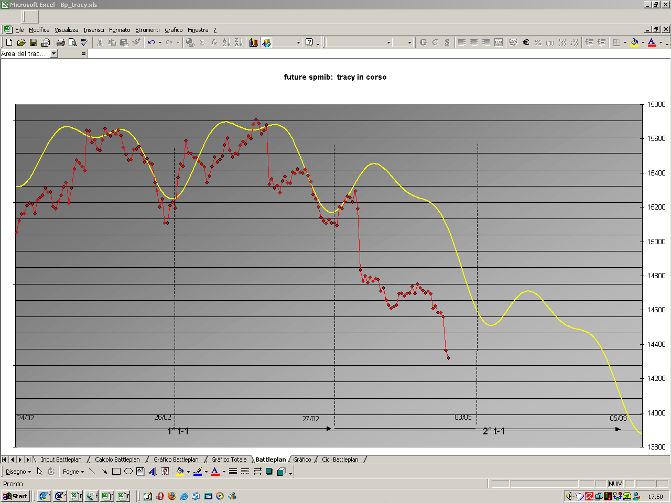Click the equals Edit Formula button
671x503 pixels.
(x=83, y=53)
